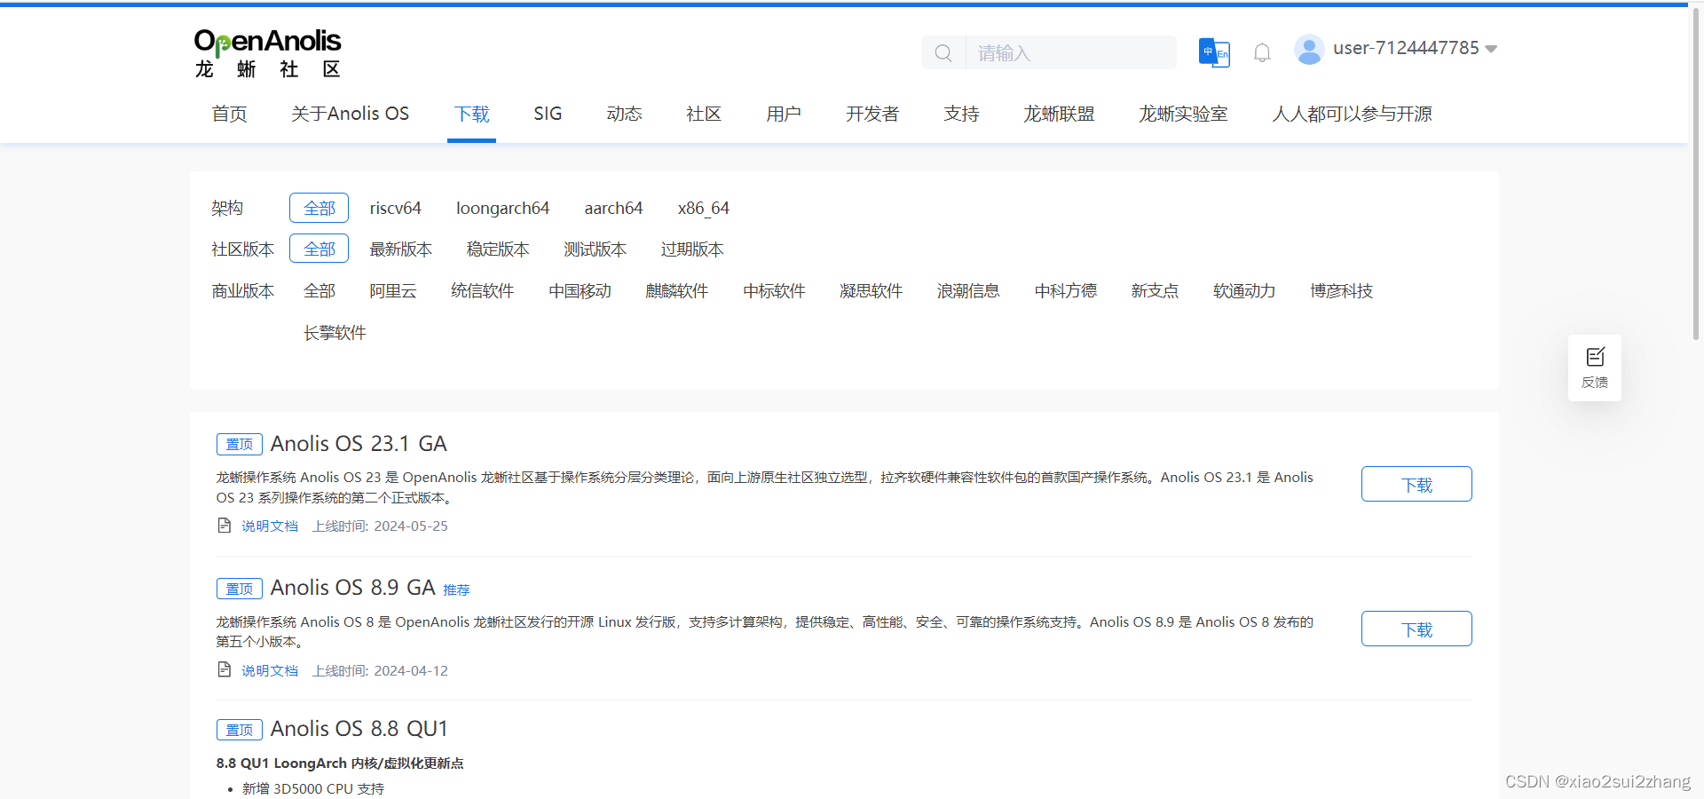Click the page vertical scrollbar thumb

coord(1695,174)
